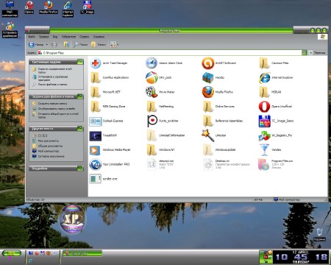Click the Program Files address field
Image resolution: width=331 pixels, height=265 pixels.
tap(169, 52)
